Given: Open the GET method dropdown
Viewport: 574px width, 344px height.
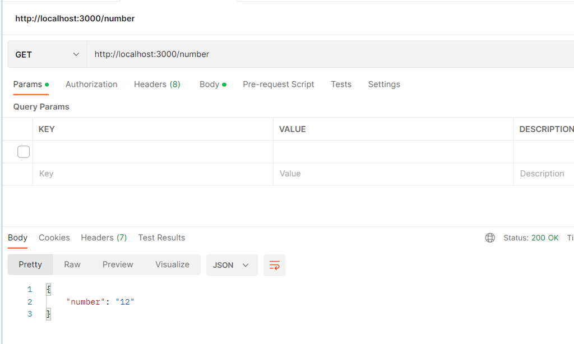Looking at the screenshot, I should (x=47, y=54).
